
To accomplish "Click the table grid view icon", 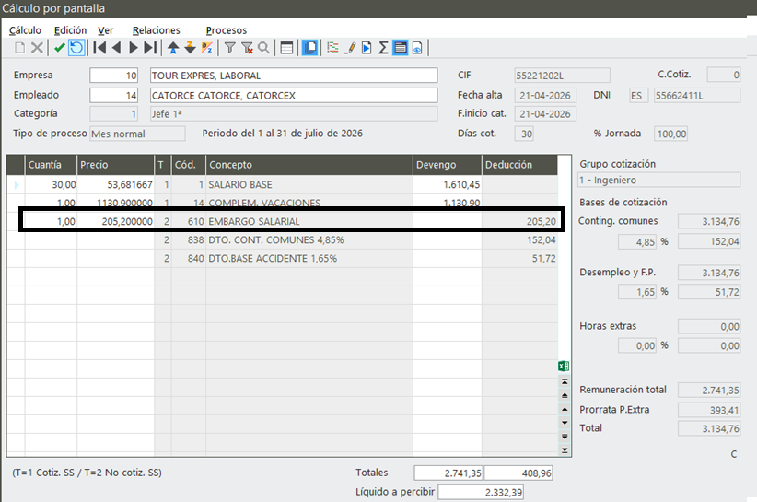I will pyautogui.click(x=286, y=48).
